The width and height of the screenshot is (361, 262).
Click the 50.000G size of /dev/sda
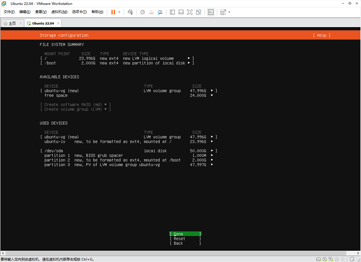point(198,151)
